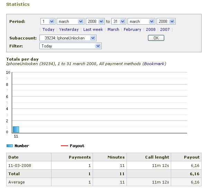Open the end month dropdown showing march
This screenshot has width=204, height=188.
[x=141, y=21]
